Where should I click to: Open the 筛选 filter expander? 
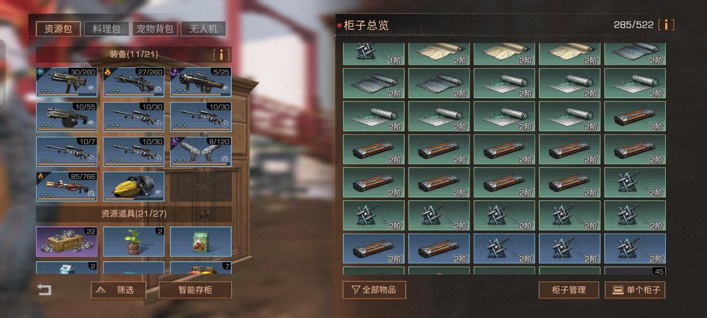click(x=119, y=290)
